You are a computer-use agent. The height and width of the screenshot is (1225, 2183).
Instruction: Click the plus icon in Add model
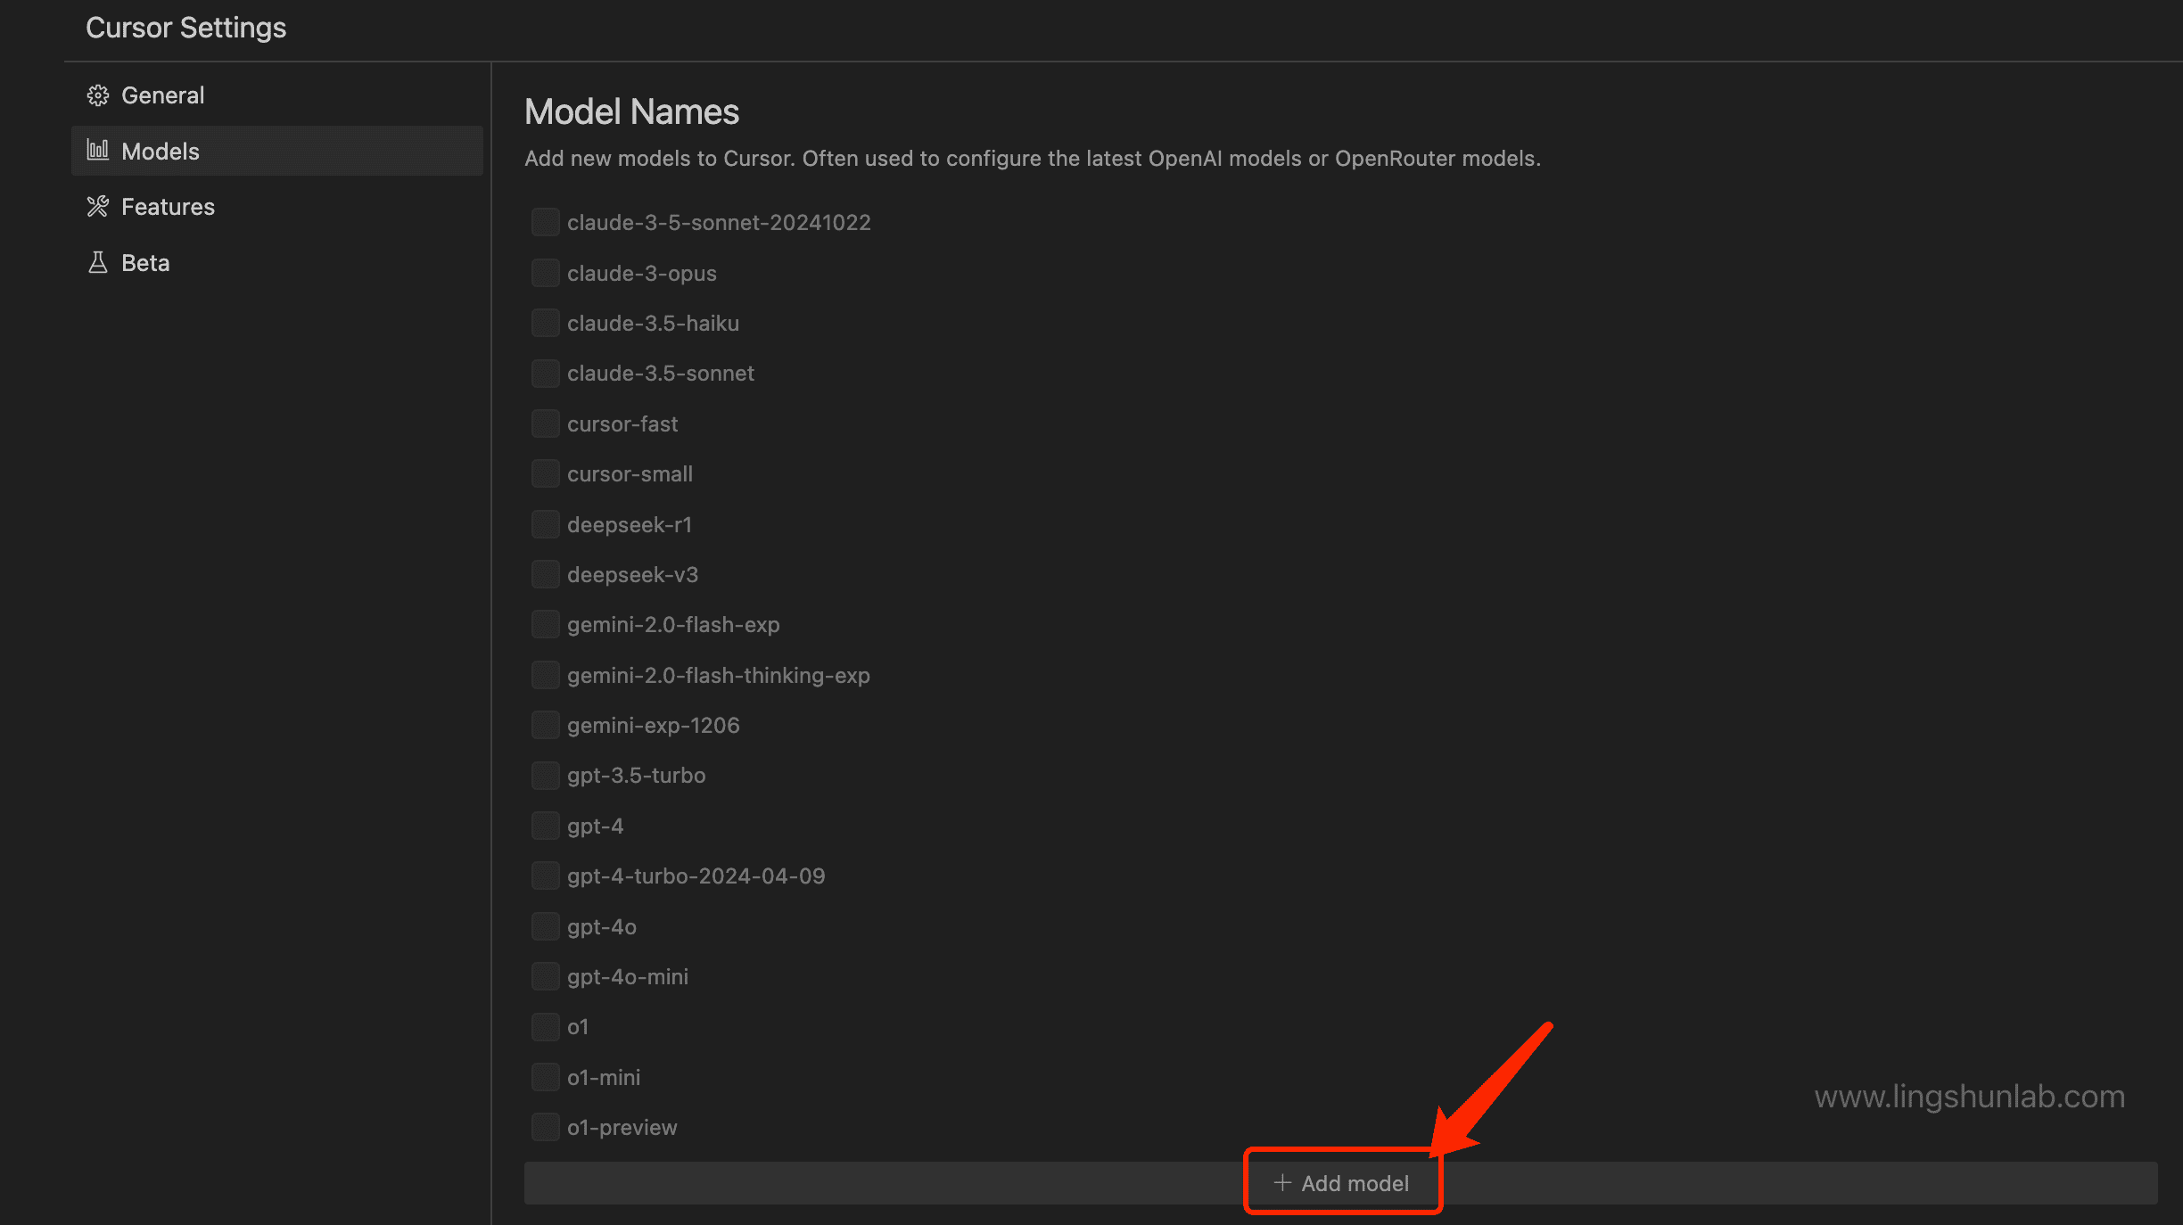(1282, 1182)
